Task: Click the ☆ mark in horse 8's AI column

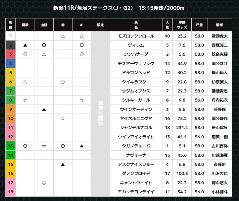Action: click(x=82, y=100)
